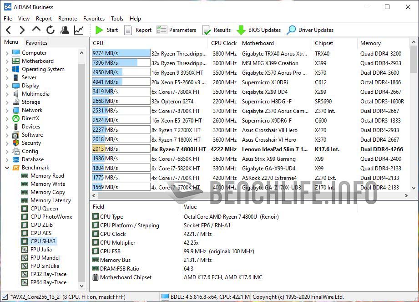Open Driver Updates magnifier icon
The image size is (419, 302).
coord(291,30)
